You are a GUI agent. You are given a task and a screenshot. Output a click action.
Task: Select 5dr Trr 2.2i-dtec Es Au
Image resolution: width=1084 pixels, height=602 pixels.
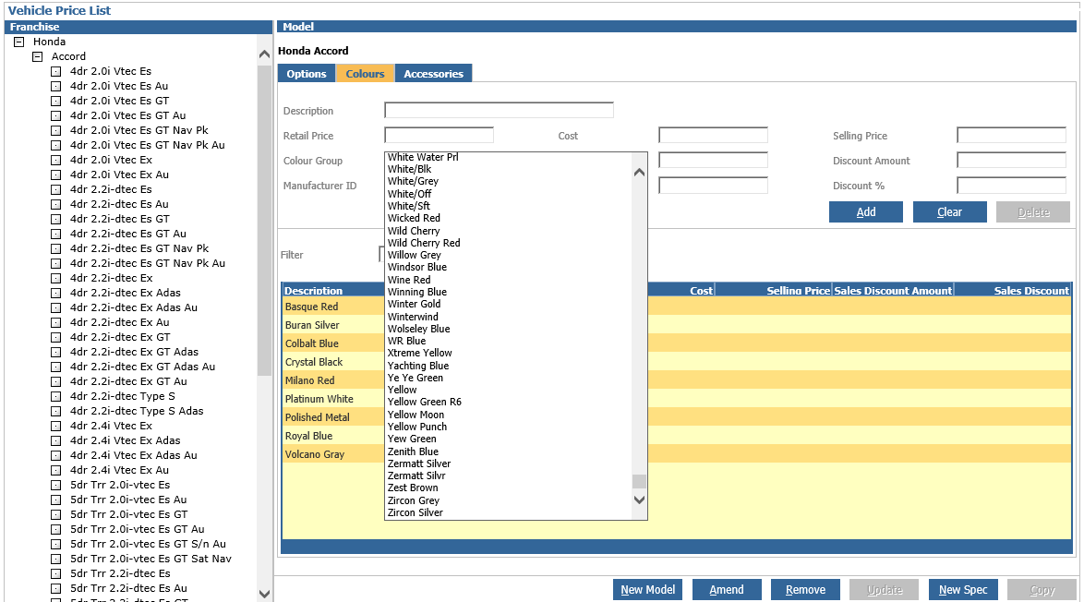point(128,588)
